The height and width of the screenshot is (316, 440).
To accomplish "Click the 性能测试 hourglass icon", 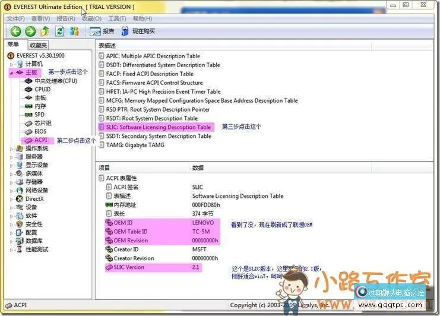I will [x=20, y=249].
